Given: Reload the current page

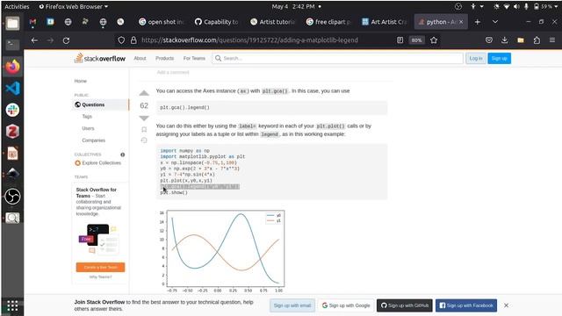Looking at the screenshot, I should click(67, 40).
